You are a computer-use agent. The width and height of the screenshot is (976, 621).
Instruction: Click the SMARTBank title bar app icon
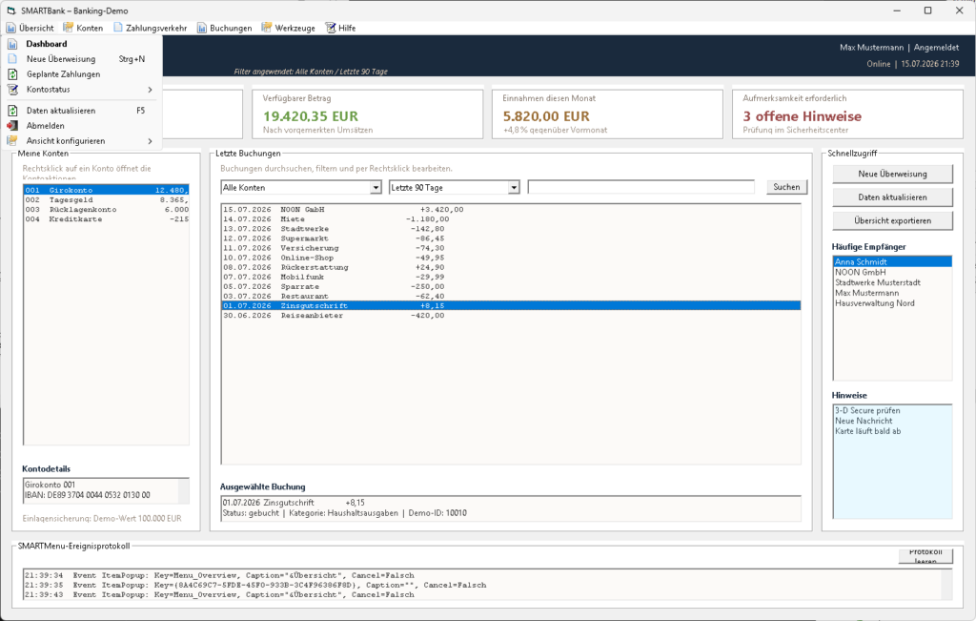[x=11, y=10]
